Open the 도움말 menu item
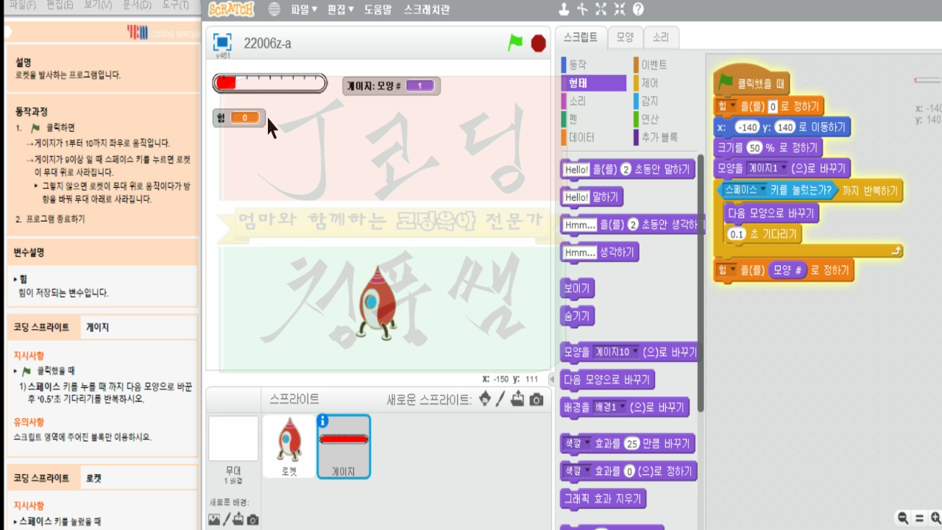 [382, 10]
